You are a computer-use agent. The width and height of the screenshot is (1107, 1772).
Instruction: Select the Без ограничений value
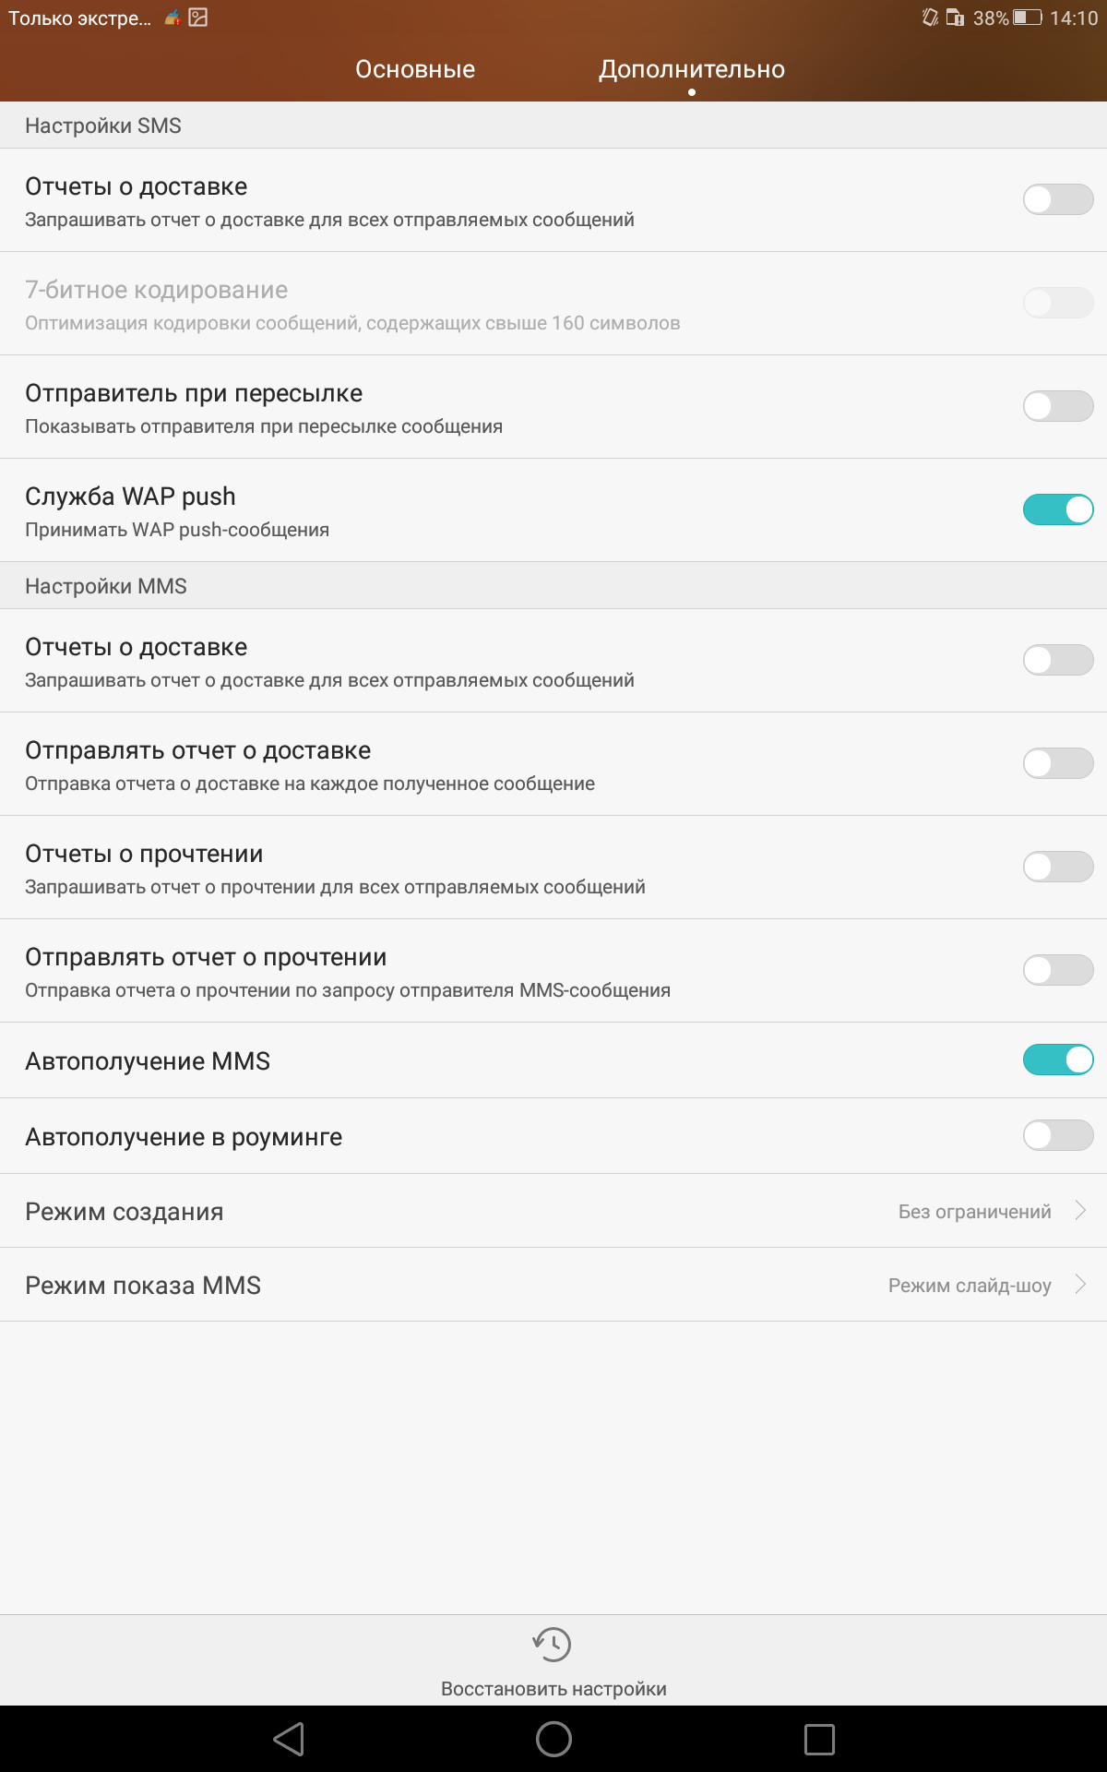coord(974,1212)
